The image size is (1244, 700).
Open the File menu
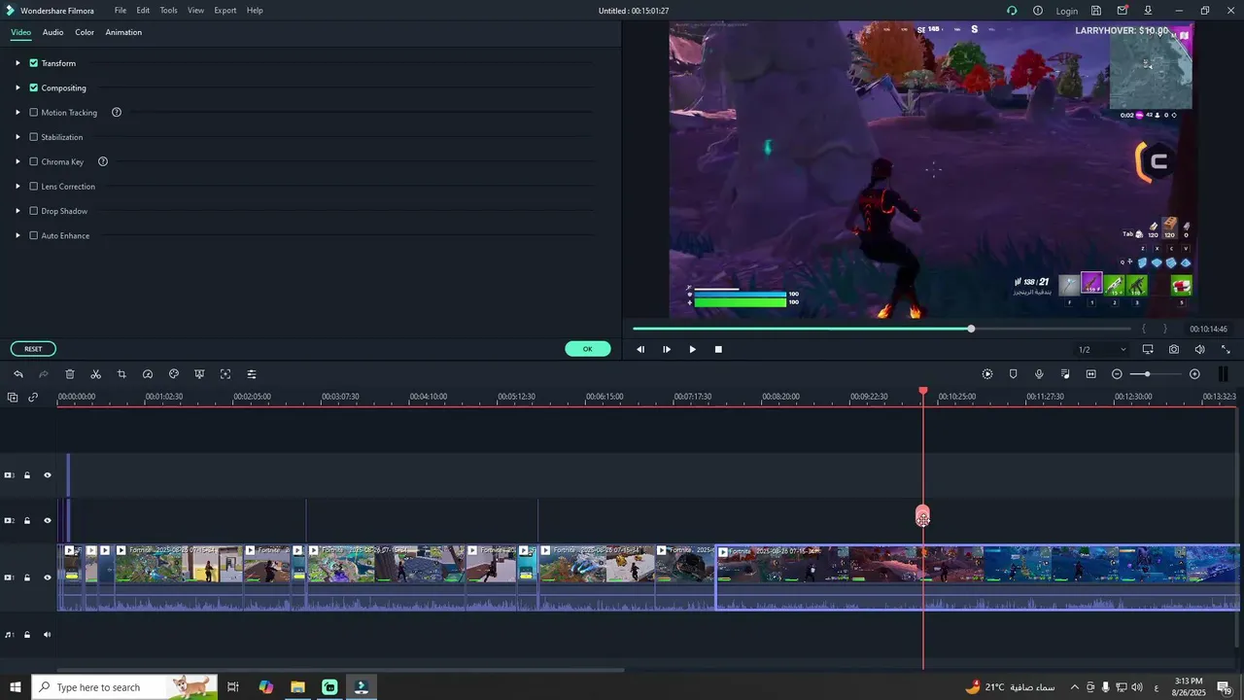click(x=121, y=11)
